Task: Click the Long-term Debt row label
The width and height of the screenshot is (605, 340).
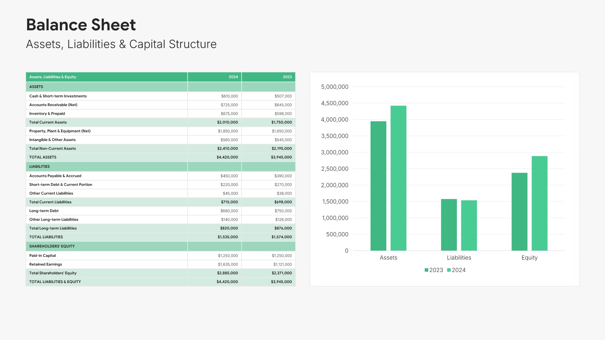Action: [44, 211]
